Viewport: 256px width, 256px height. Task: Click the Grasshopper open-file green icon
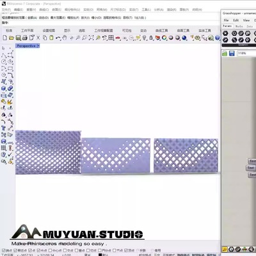pos(225,53)
